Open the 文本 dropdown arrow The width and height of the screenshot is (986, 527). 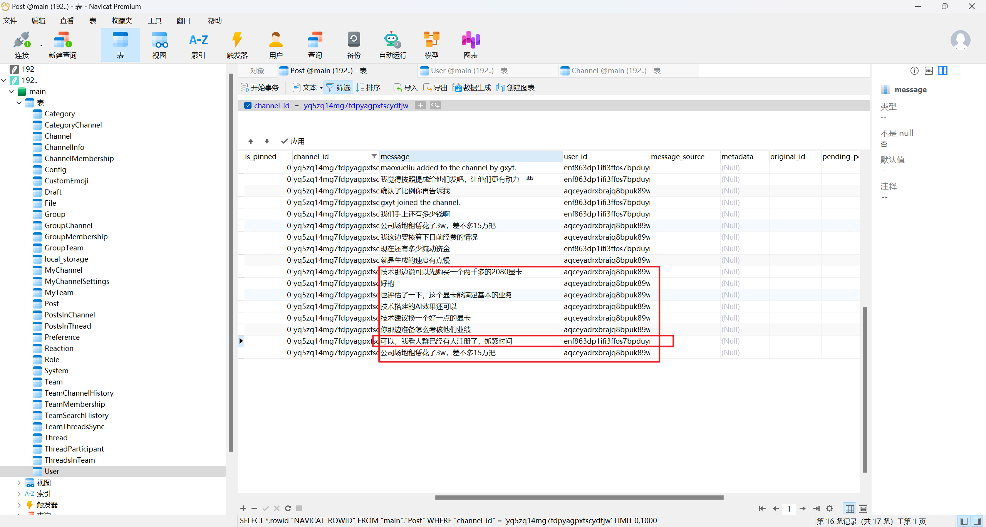click(321, 88)
